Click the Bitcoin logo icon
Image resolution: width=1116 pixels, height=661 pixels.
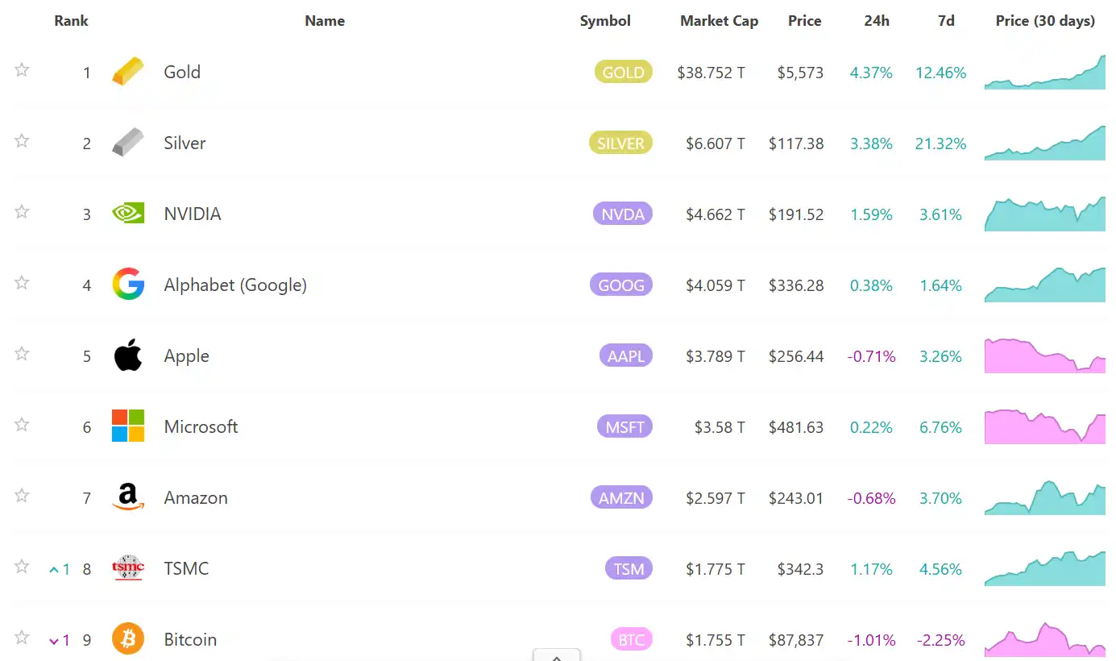click(128, 639)
